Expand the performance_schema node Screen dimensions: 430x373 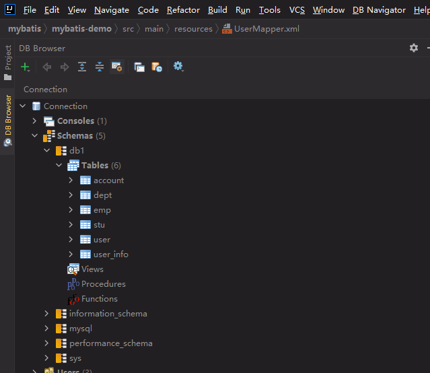click(46, 343)
